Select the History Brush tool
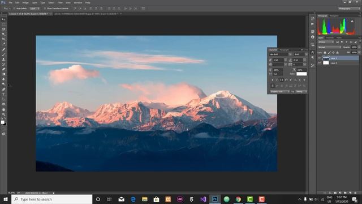The width and height of the screenshot is (362, 204). [3, 64]
